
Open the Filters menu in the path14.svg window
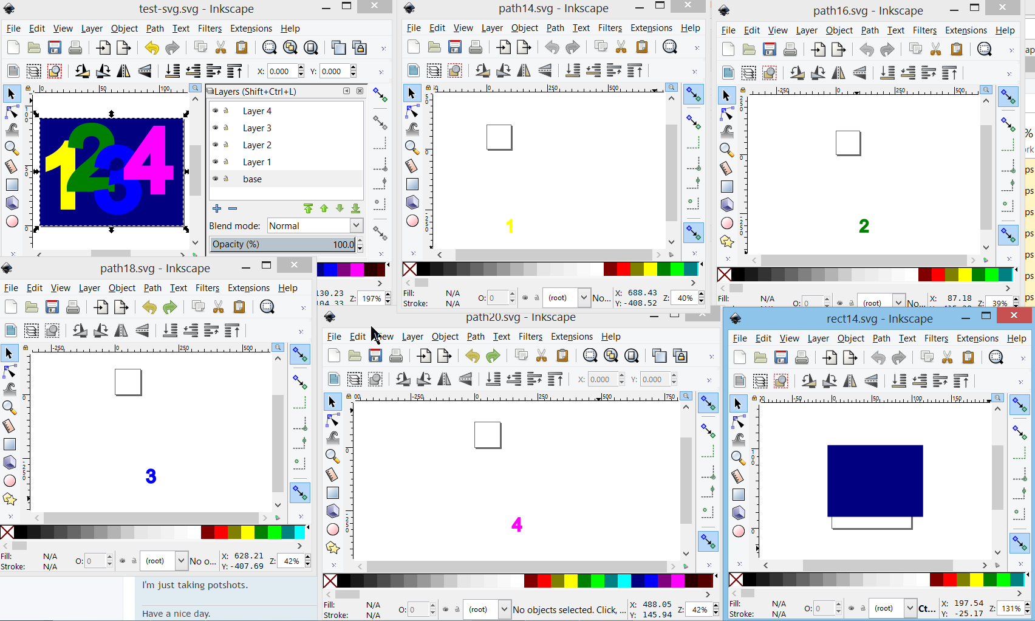pyautogui.click(x=609, y=28)
